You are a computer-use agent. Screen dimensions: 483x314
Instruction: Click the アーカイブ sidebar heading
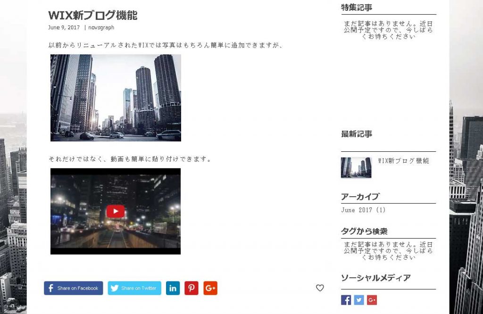[x=360, y=197]
